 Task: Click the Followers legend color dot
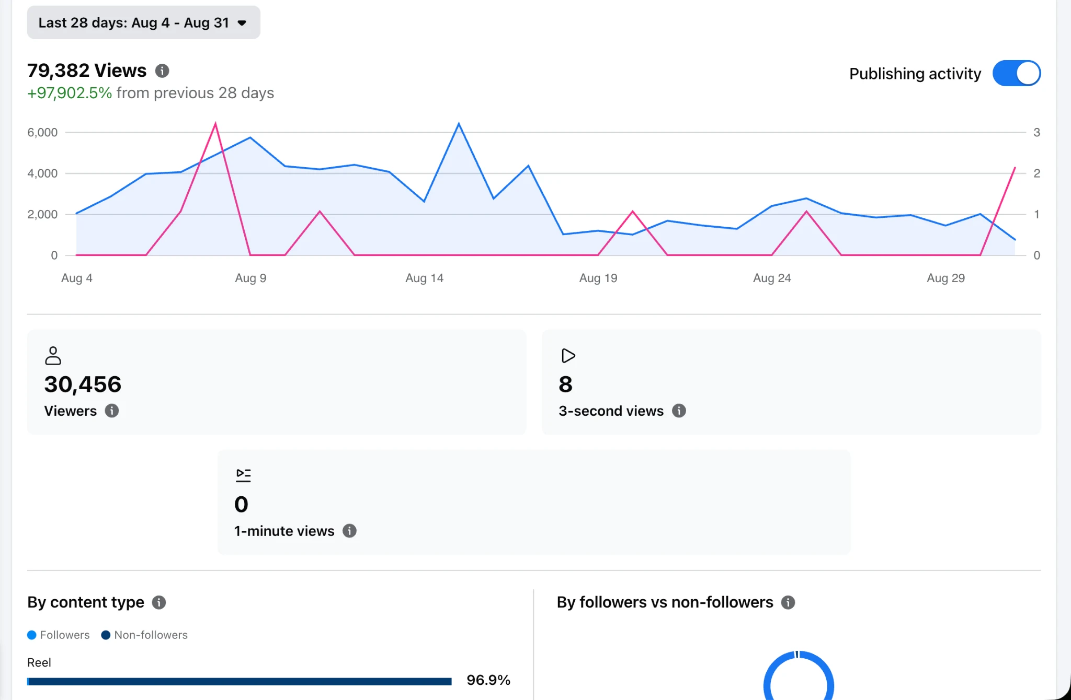click(32, 635)
